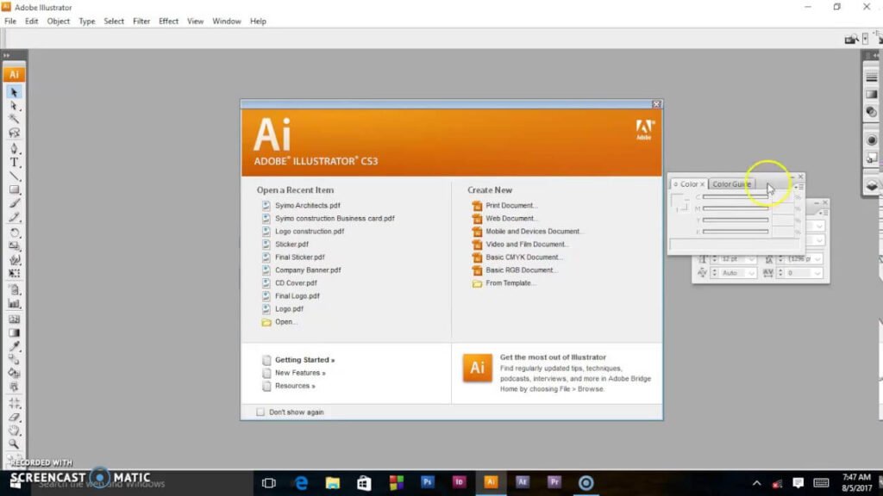This screenshot has height=496, width=883.
Task: Open the Gradient panel from the right dock
Action: click(871, 95)
